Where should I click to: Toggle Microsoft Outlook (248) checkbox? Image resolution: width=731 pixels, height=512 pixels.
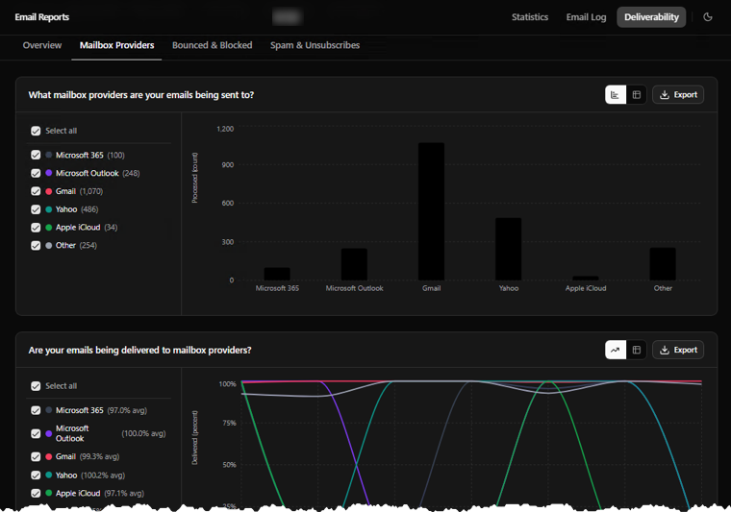pos(36,173)
